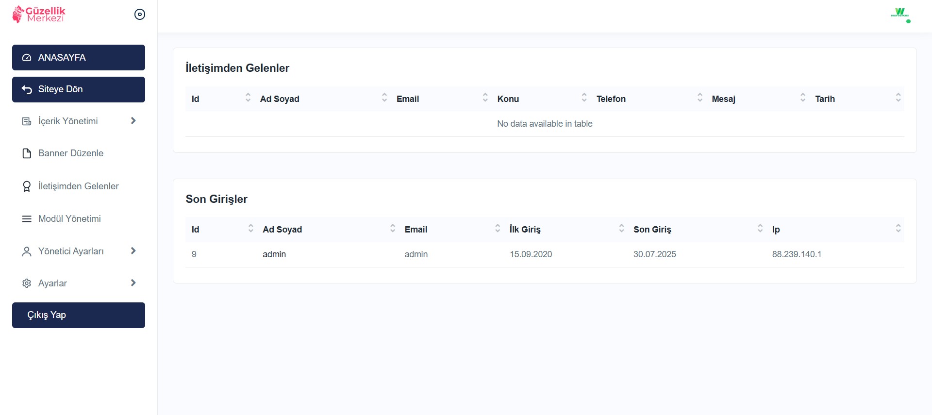Expand the İçerik Yönetimi chevron
932x415 pixels.
(x=133, y=121)
